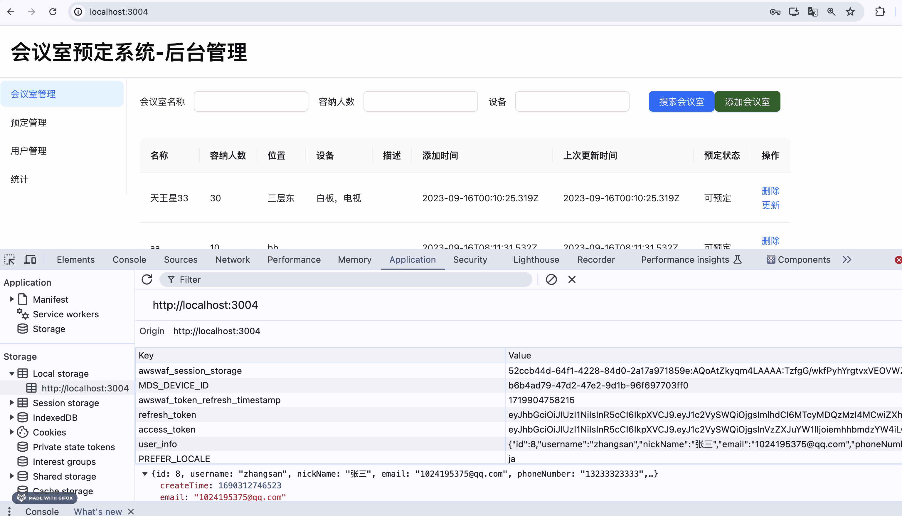Click the clear all storage icon

(x=551, y=280)
